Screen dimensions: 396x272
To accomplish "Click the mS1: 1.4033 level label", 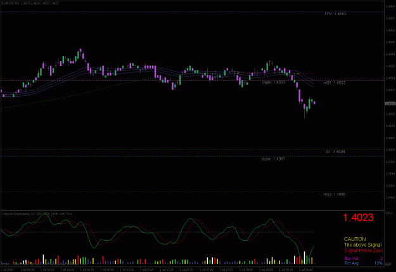I will coord(334,82).
